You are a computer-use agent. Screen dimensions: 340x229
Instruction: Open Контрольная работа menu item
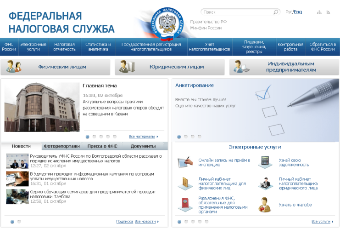pos(290,47)
